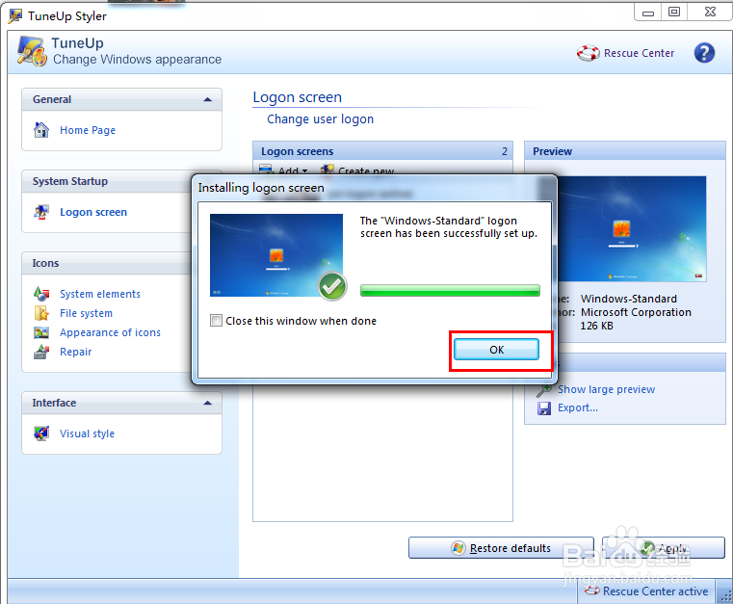Open Logon screen in System Startup
The image size is (733, 604).
click(93, 212)
